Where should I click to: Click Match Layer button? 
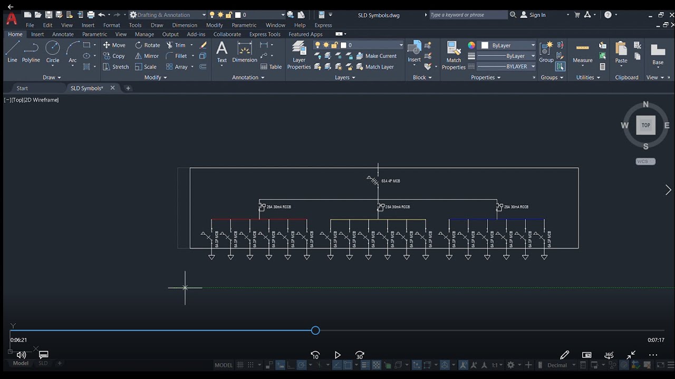tap(375, 67)
